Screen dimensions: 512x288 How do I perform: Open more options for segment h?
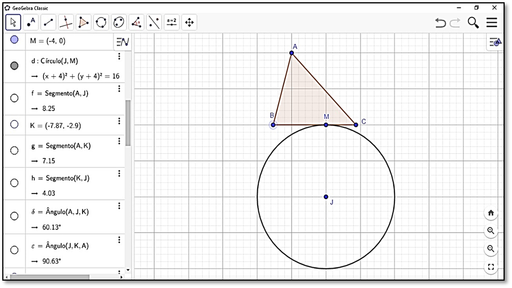(119, 174)
